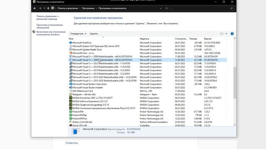Screen dimensions: 266x149
Task: Click Ответить link below the window
Action: [x=71, y=143]
